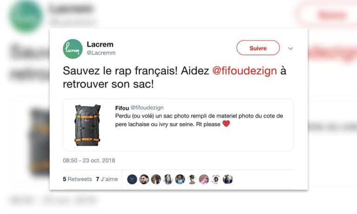Click the green Lacrem profile avatar
The image size is (357, 214).
point(73,49)
